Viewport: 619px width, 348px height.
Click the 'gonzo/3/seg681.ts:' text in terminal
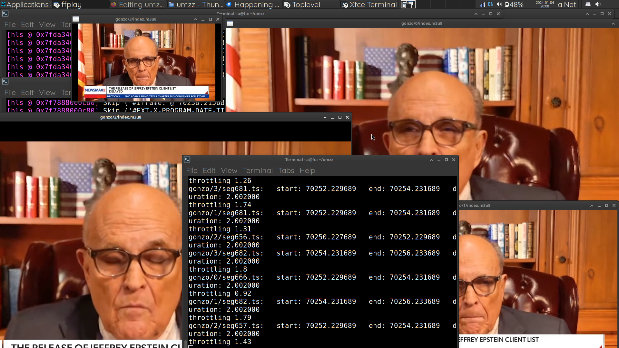point(226,189)
